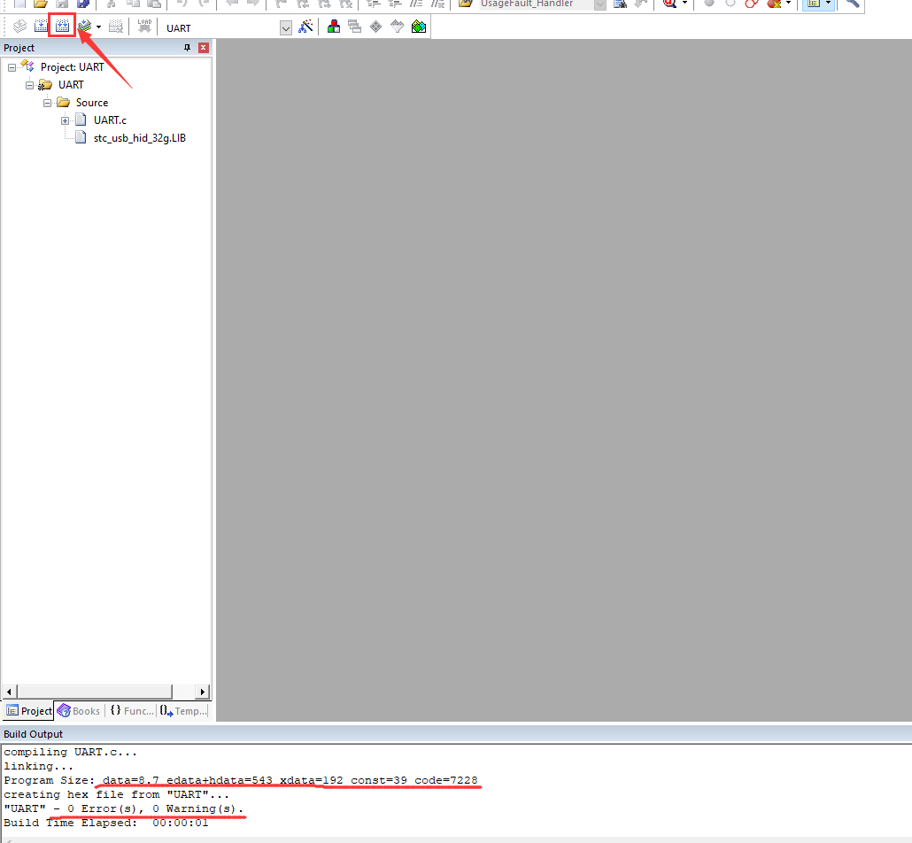Click the 'compiling UART.c...' output line
This screenshot has height=843, width=912.
70,753
